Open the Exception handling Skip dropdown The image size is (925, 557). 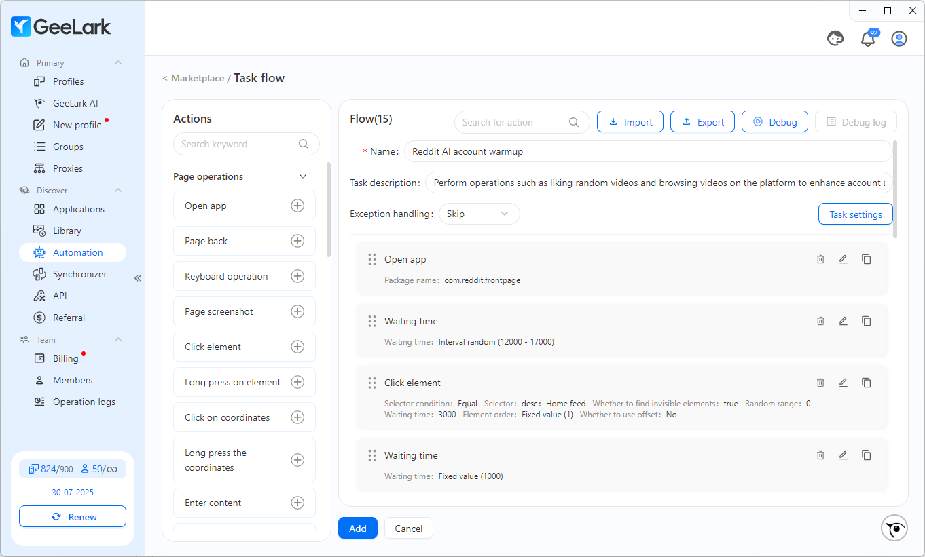click(479, 214)
